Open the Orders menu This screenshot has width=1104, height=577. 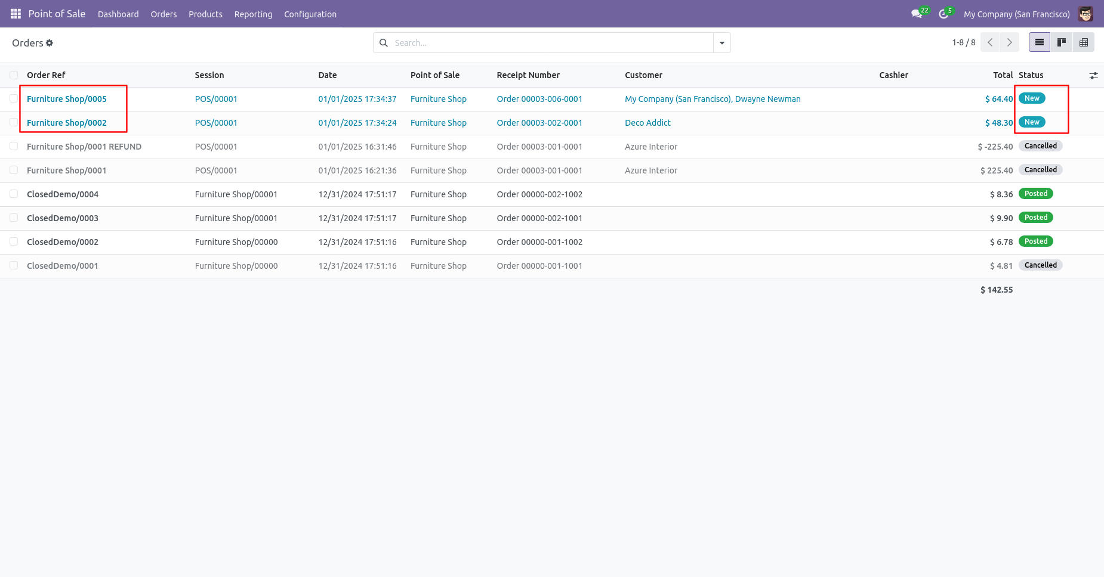tap(164, 14)
